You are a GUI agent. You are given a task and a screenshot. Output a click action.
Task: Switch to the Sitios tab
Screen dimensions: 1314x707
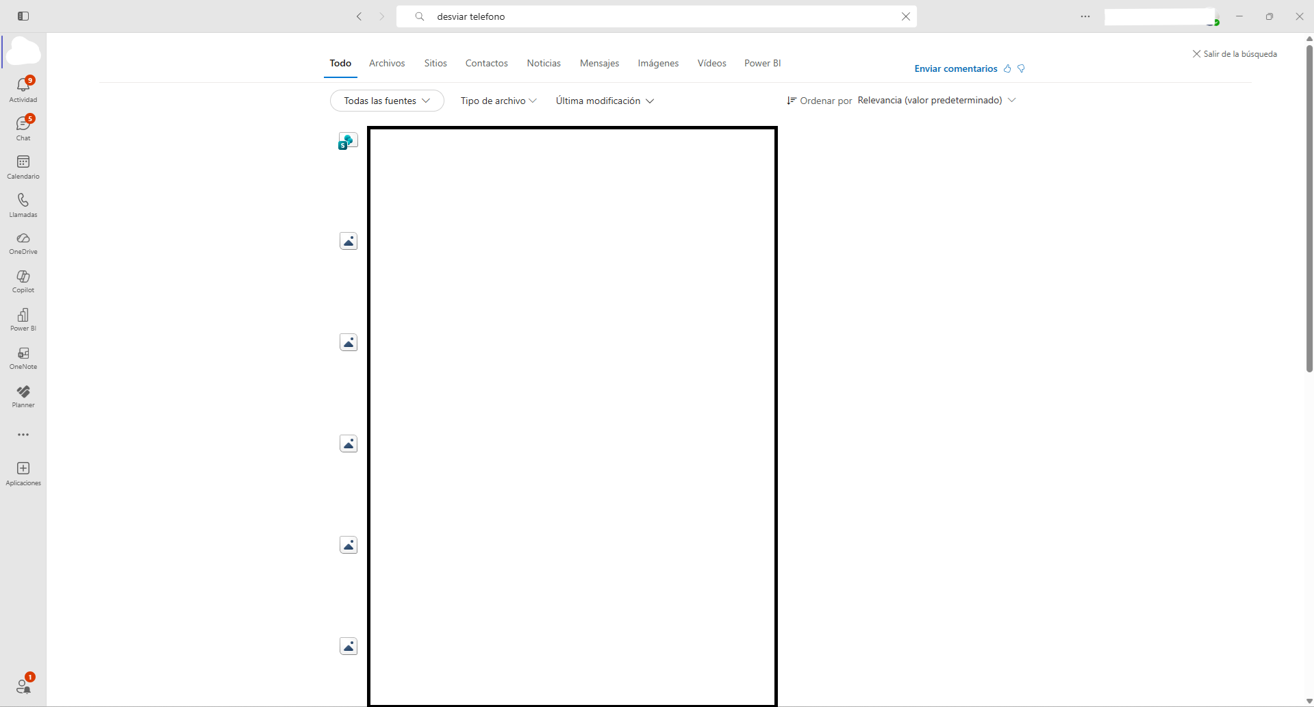coord(435,63)
